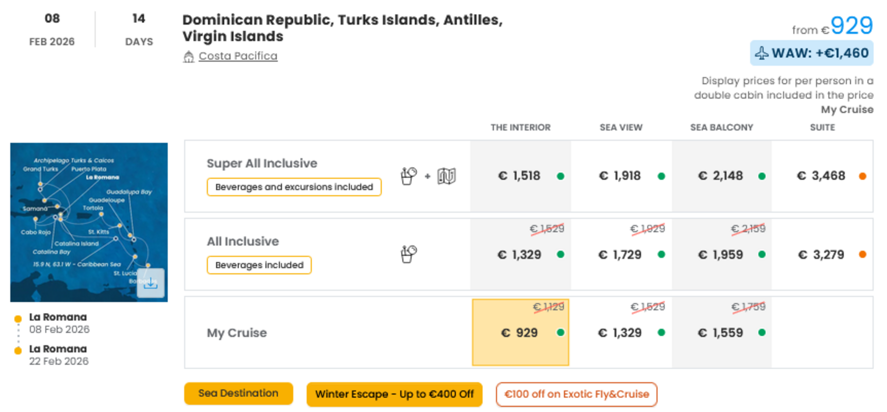Select My Cruise Interior €929 cell
Viewport: 887px width, 412px height.
[x=520, y=333]
